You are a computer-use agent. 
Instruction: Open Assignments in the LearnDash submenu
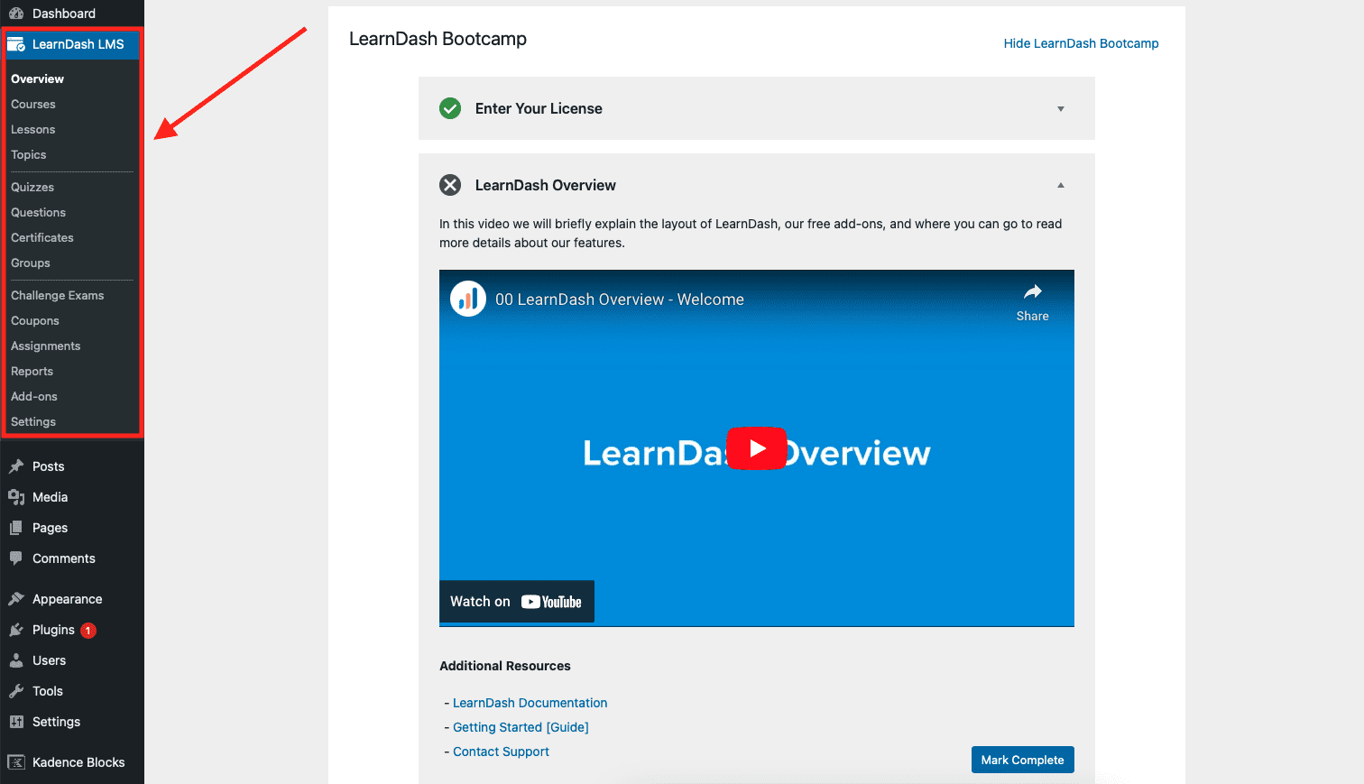click(46, 346)
